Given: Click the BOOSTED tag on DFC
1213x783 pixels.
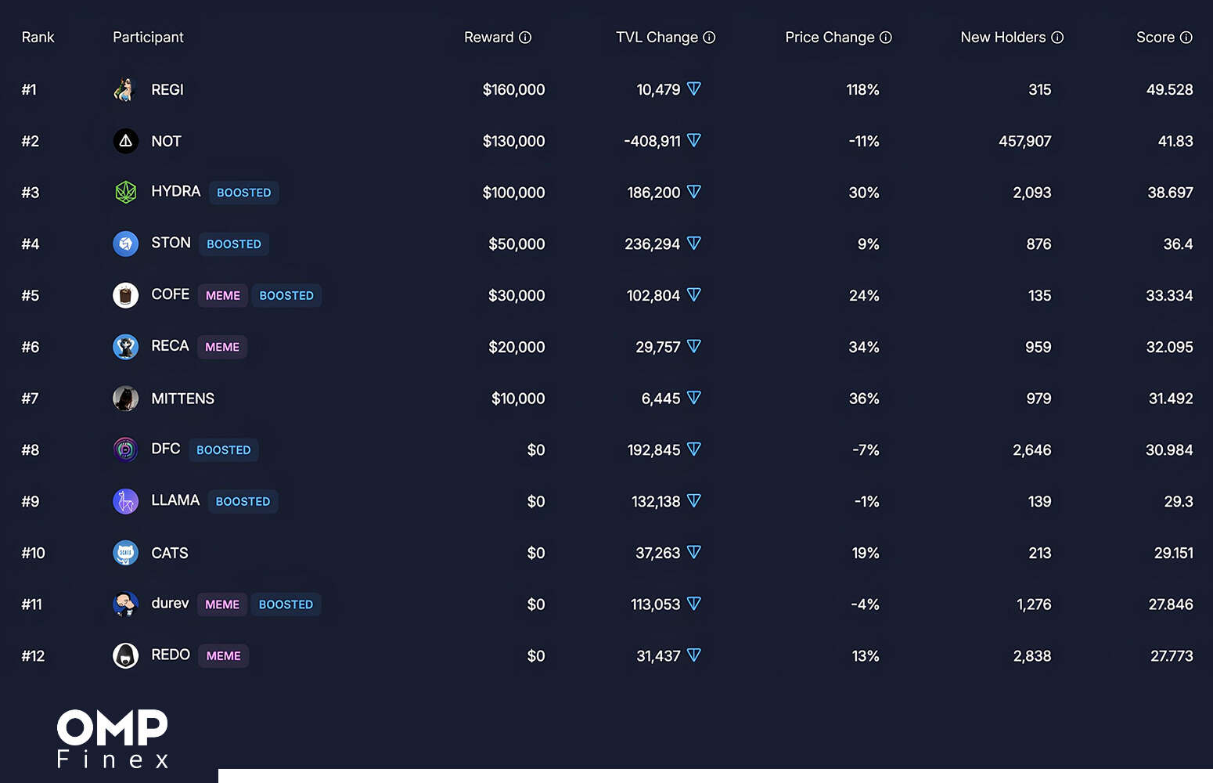Looking at the screenshot, I should click(x=224, y=450).
